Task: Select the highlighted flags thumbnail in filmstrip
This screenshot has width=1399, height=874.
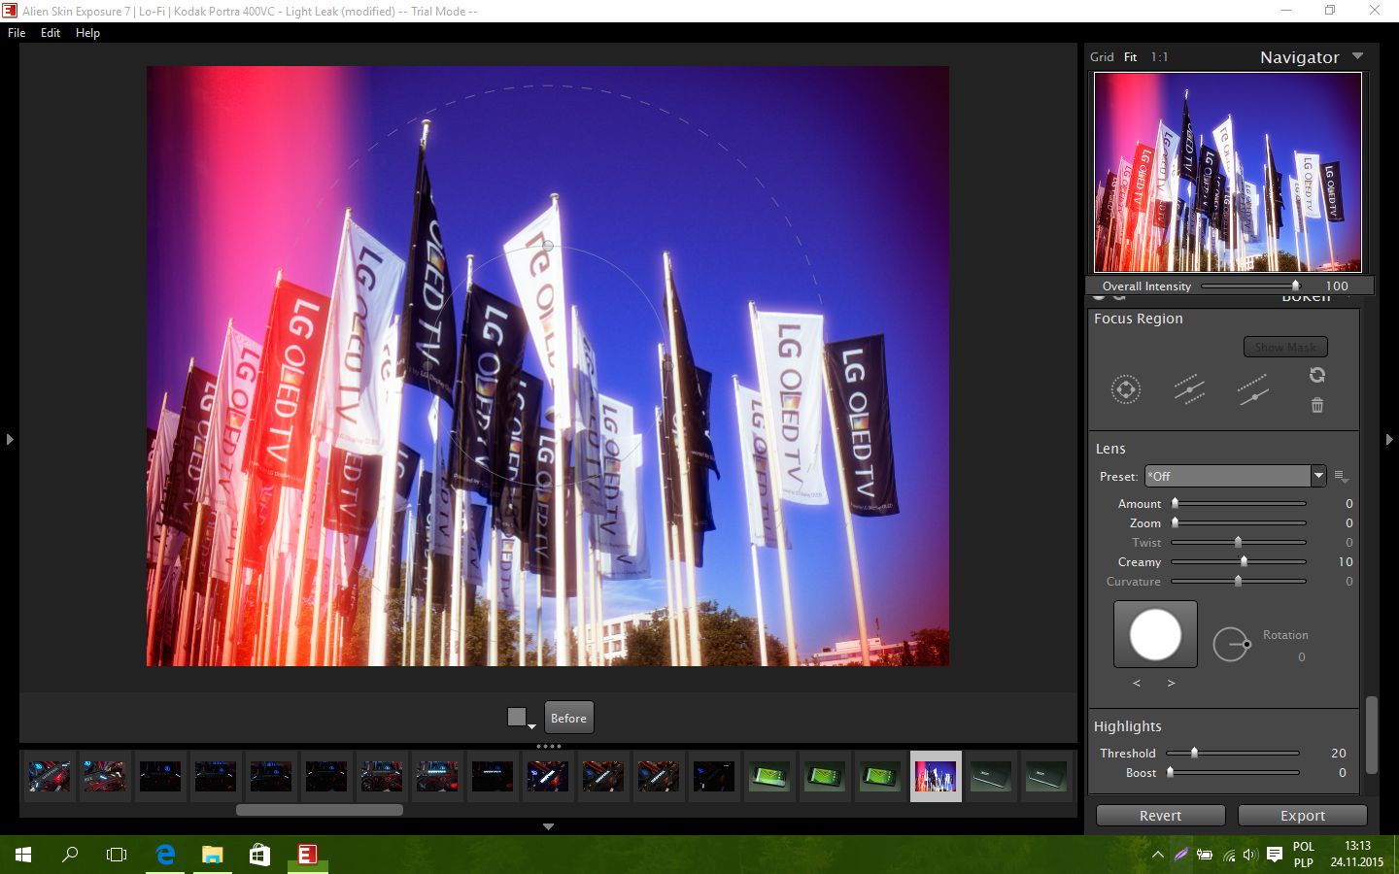Action: pyautogui.click(x=936, y=776)
